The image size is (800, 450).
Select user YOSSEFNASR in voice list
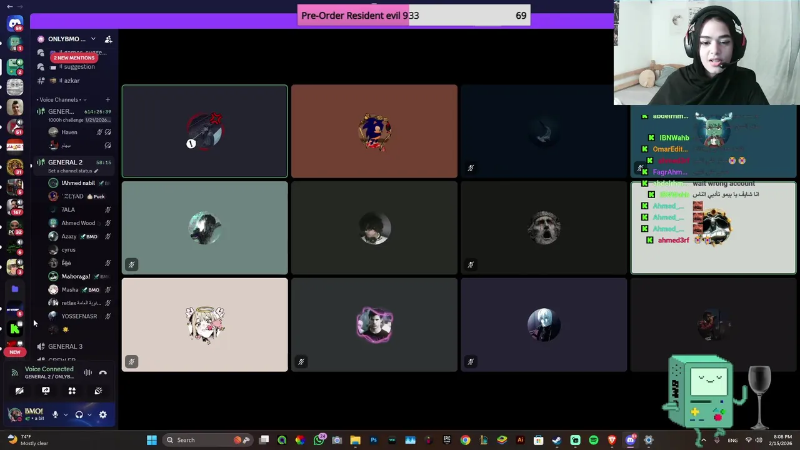tap(80, 316)
